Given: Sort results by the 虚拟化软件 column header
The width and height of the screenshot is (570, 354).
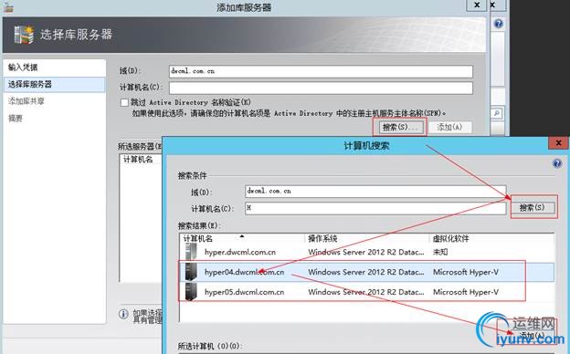Looking at the screenshot, I should click(491, 238).
